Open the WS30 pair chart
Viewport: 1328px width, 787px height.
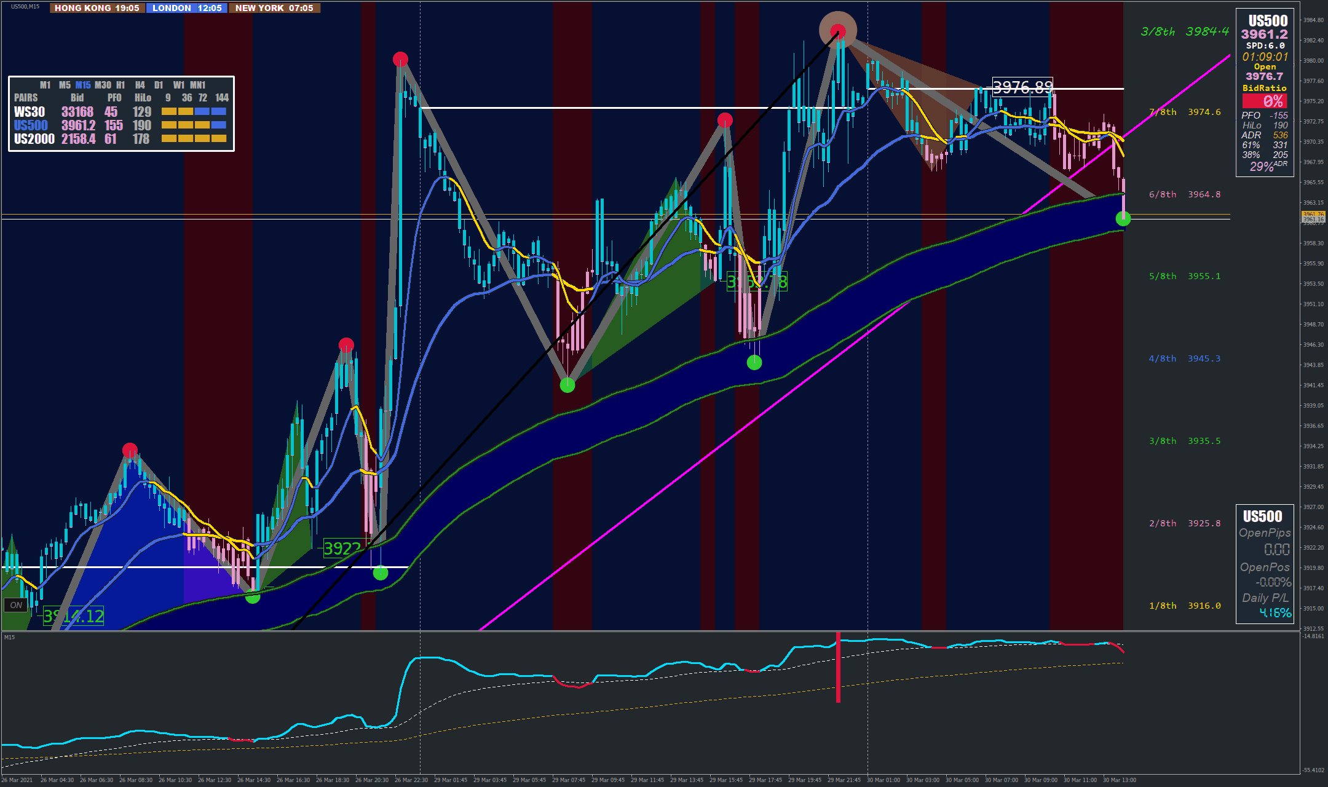tap(30, 112)
